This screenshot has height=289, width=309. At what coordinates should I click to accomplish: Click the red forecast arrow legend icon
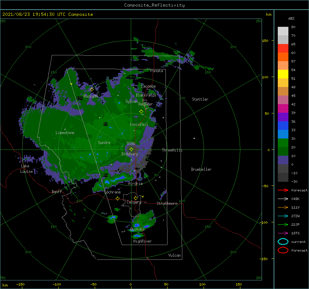coord(283,190)
